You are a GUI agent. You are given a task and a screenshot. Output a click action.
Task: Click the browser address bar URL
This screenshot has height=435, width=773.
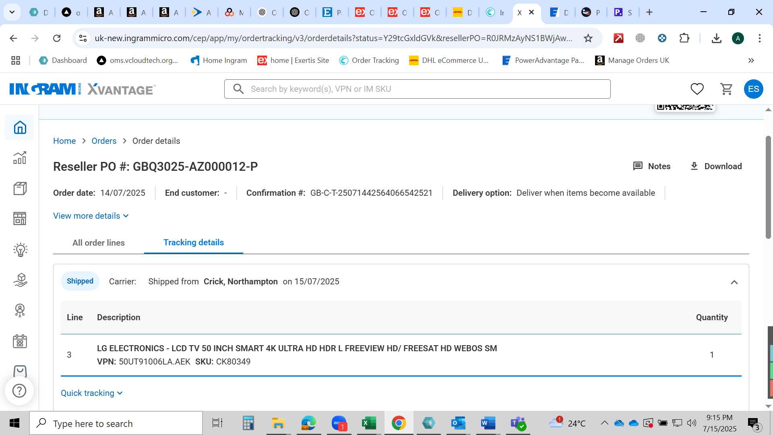(x=333, y=38)
